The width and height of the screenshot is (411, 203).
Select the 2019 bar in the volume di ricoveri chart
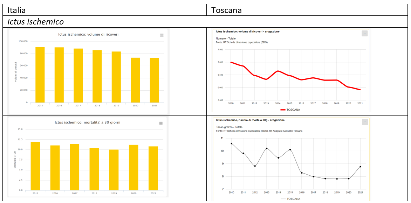tap(116, 77)
